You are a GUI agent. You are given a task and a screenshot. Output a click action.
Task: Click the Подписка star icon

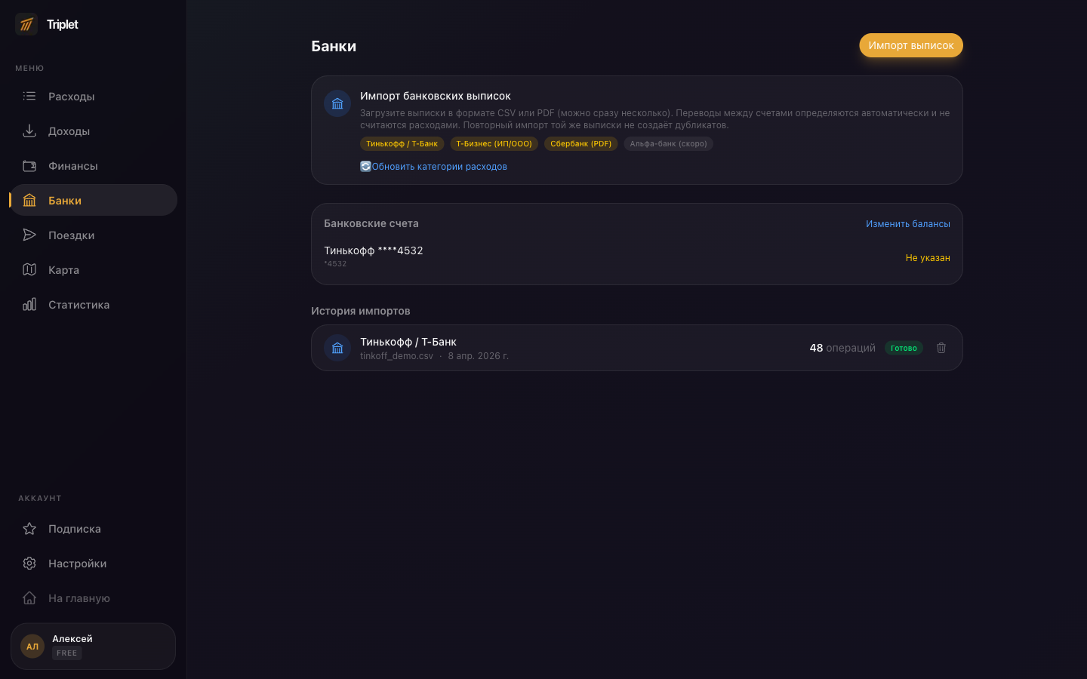[29, 528]
